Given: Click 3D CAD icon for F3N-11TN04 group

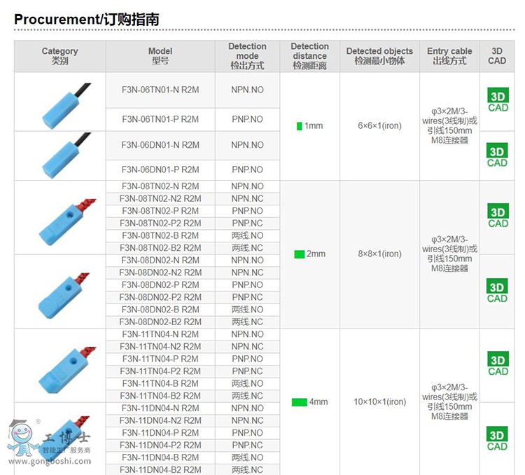Looking at the screenshot, I should [x=498, y=365].
